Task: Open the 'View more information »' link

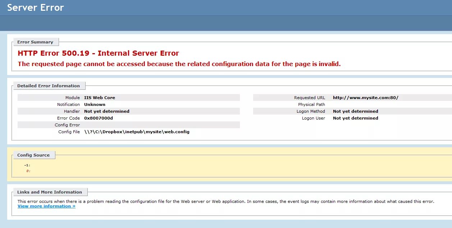Action: coord(46,206)
